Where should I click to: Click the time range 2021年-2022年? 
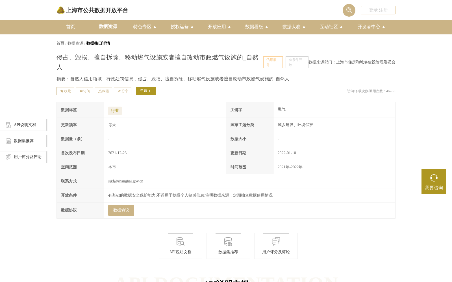tap(290, 167)
